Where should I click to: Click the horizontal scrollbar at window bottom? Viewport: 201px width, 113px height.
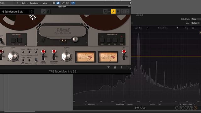[x=20, y=112]
